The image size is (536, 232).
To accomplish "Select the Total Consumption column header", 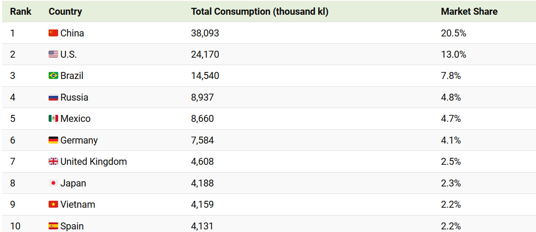I will 260,12.
